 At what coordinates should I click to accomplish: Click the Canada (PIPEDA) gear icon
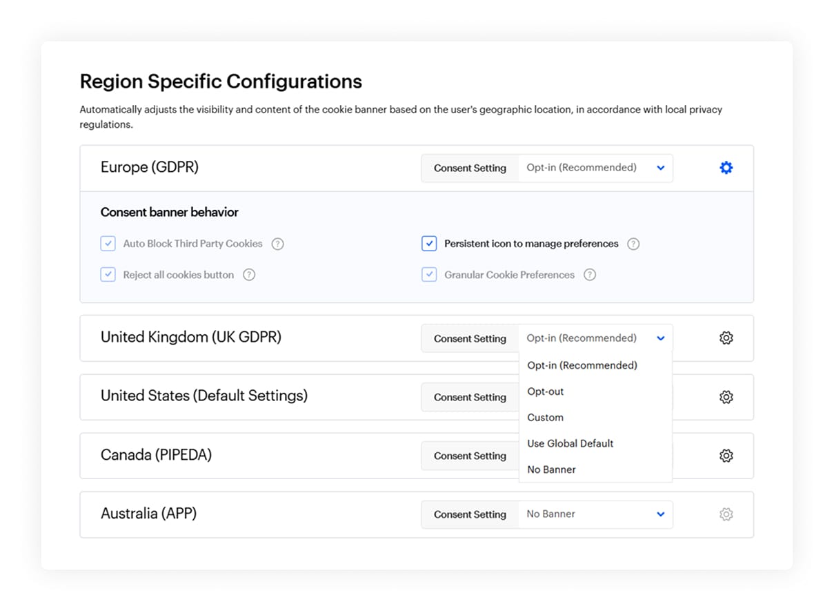pyautogui.click(x=726, y=455)
